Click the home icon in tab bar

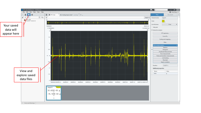pos(47,15)
